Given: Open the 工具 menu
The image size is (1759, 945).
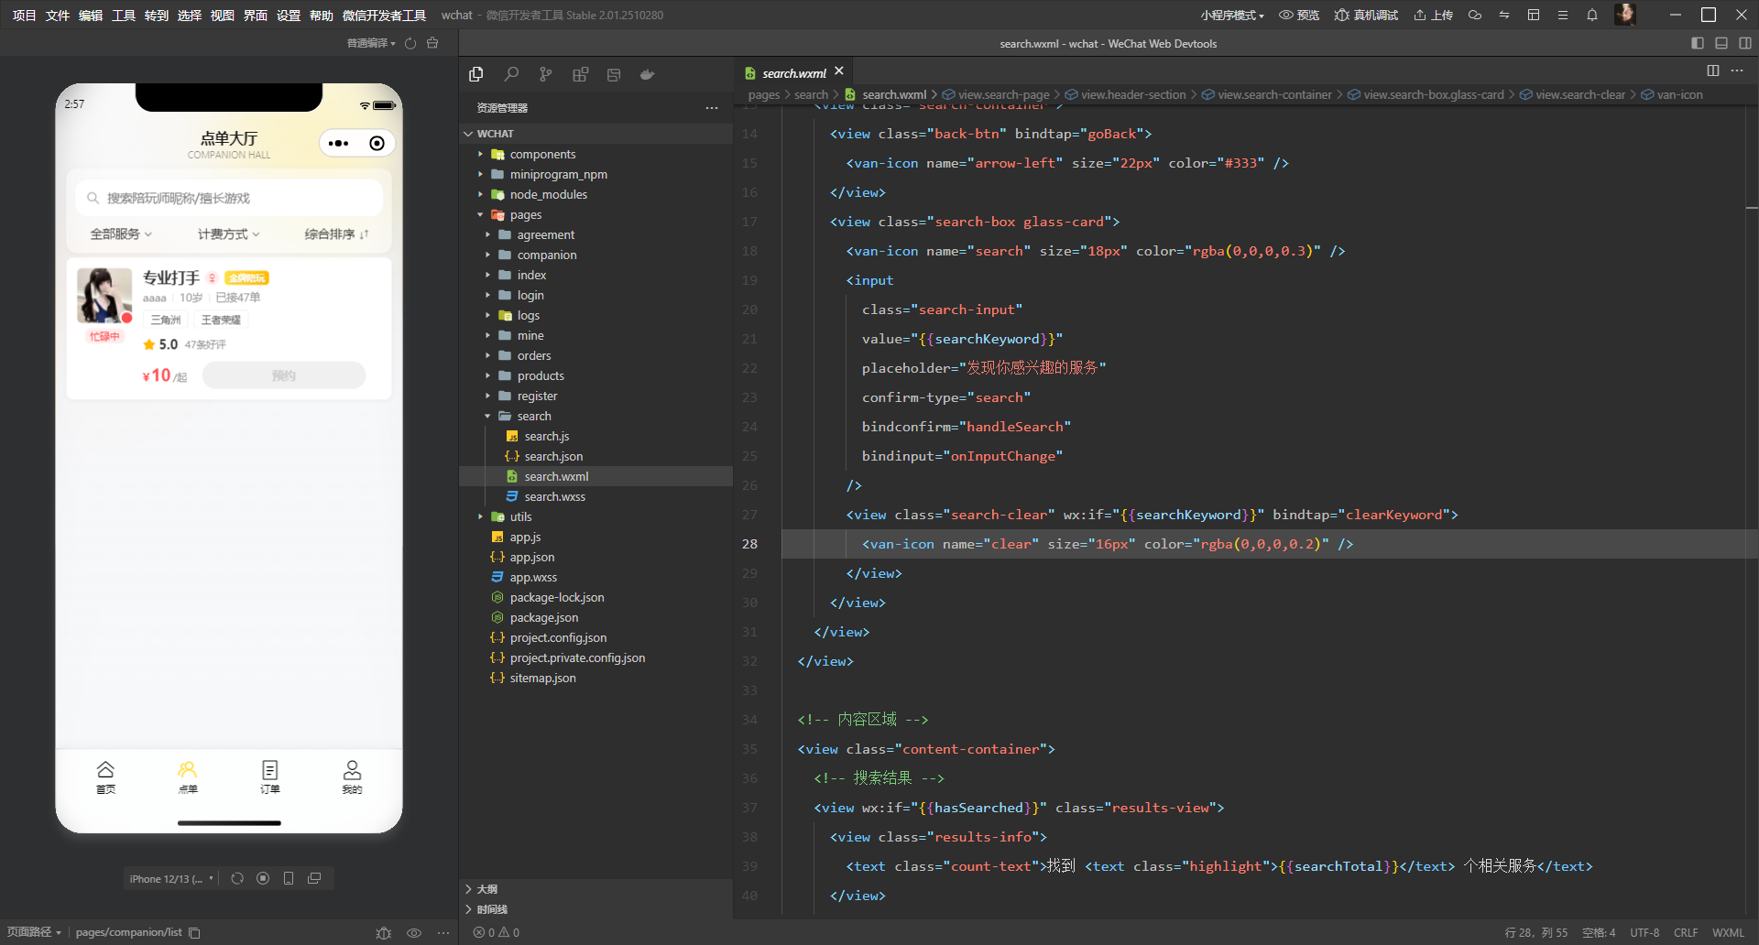Looking at the screenshot, I should 124,15.
